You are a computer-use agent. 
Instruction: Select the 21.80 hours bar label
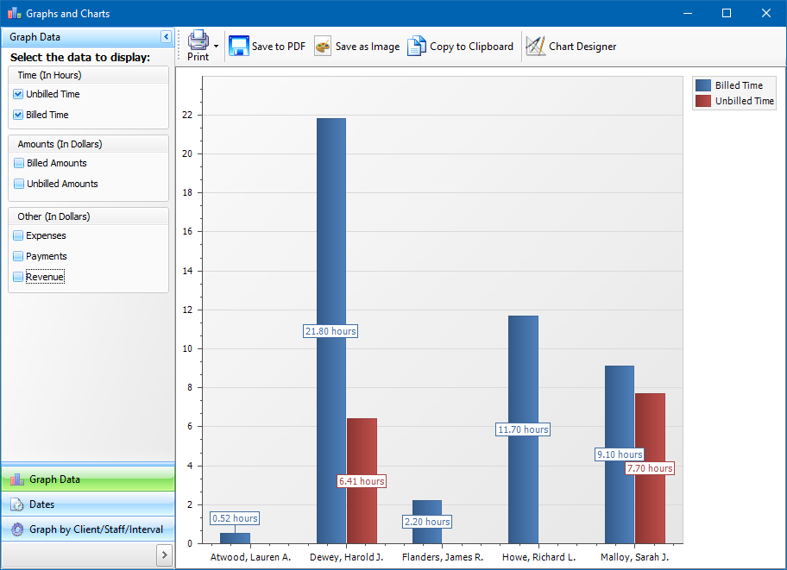coord(331,331)
